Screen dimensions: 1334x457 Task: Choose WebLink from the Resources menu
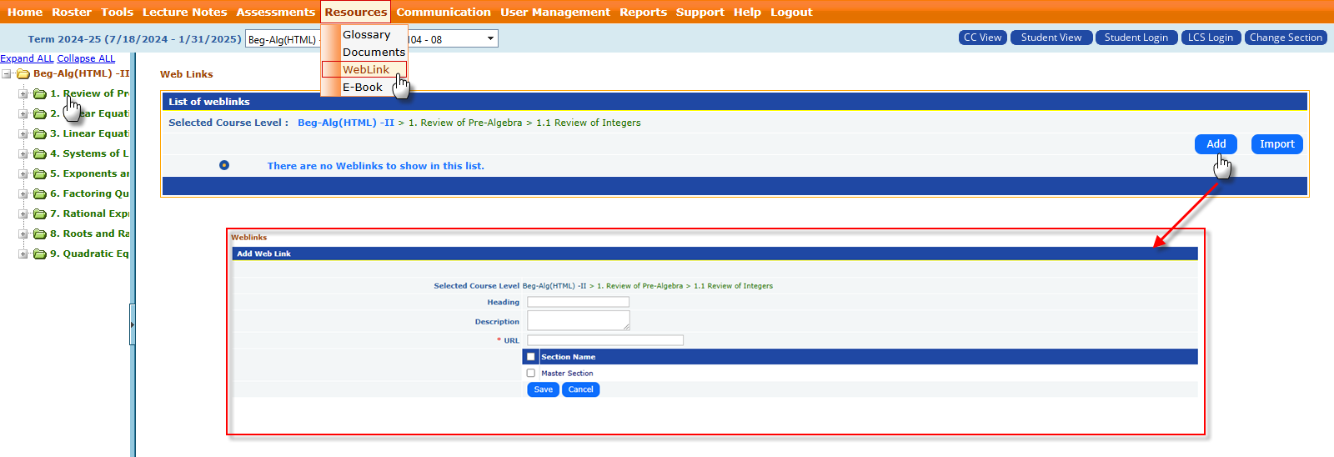pyautogui.click(x=365, y=69)
